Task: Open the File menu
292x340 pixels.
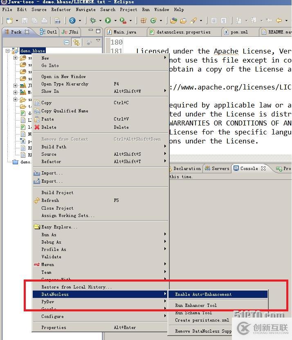Action: (x=7, y=9)
